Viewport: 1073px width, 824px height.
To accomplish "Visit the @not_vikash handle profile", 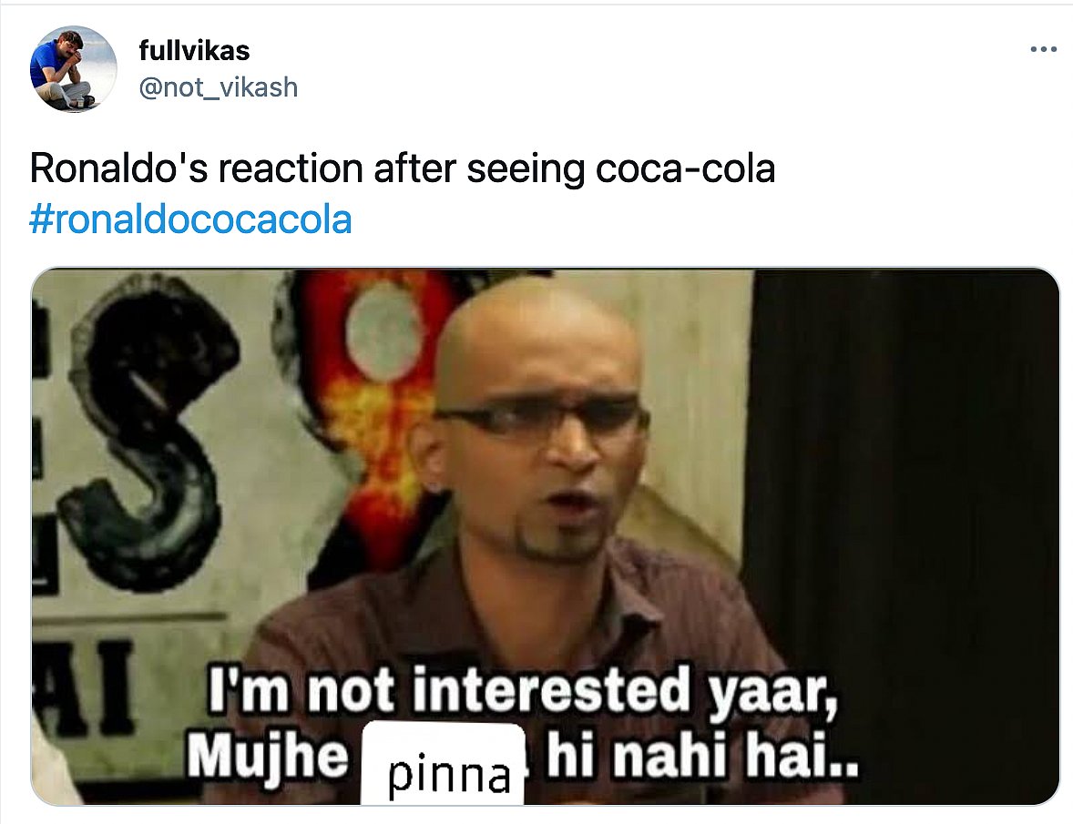I will tap(219, 87).
